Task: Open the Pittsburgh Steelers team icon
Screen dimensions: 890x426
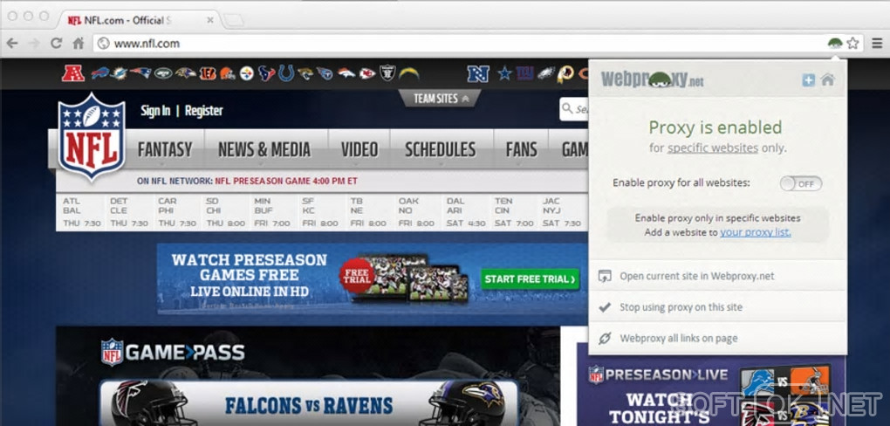Action: 246,73
